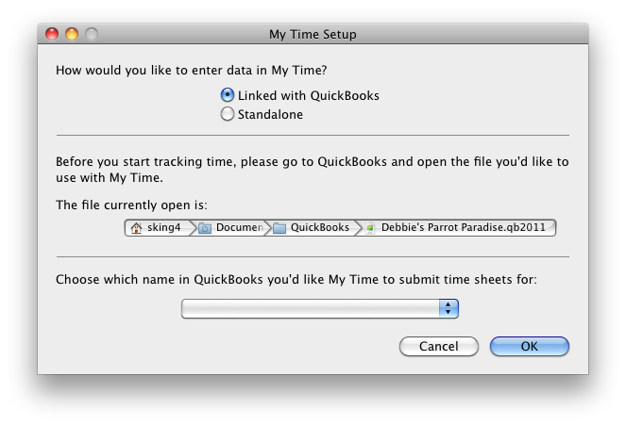
Task: Minimize the dialog with the yellow button
Action: coord(72,34)
